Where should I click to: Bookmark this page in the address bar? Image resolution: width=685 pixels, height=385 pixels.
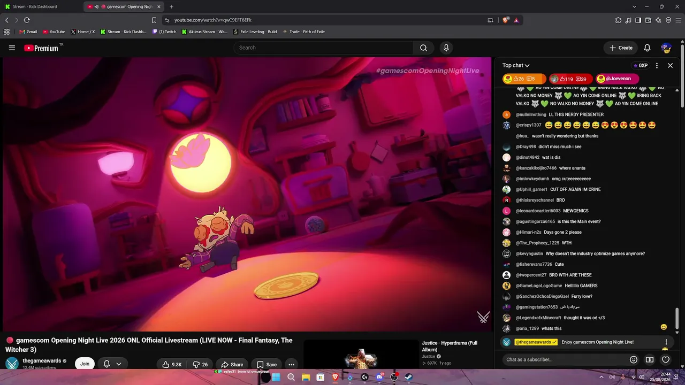[x=154, y=20]
